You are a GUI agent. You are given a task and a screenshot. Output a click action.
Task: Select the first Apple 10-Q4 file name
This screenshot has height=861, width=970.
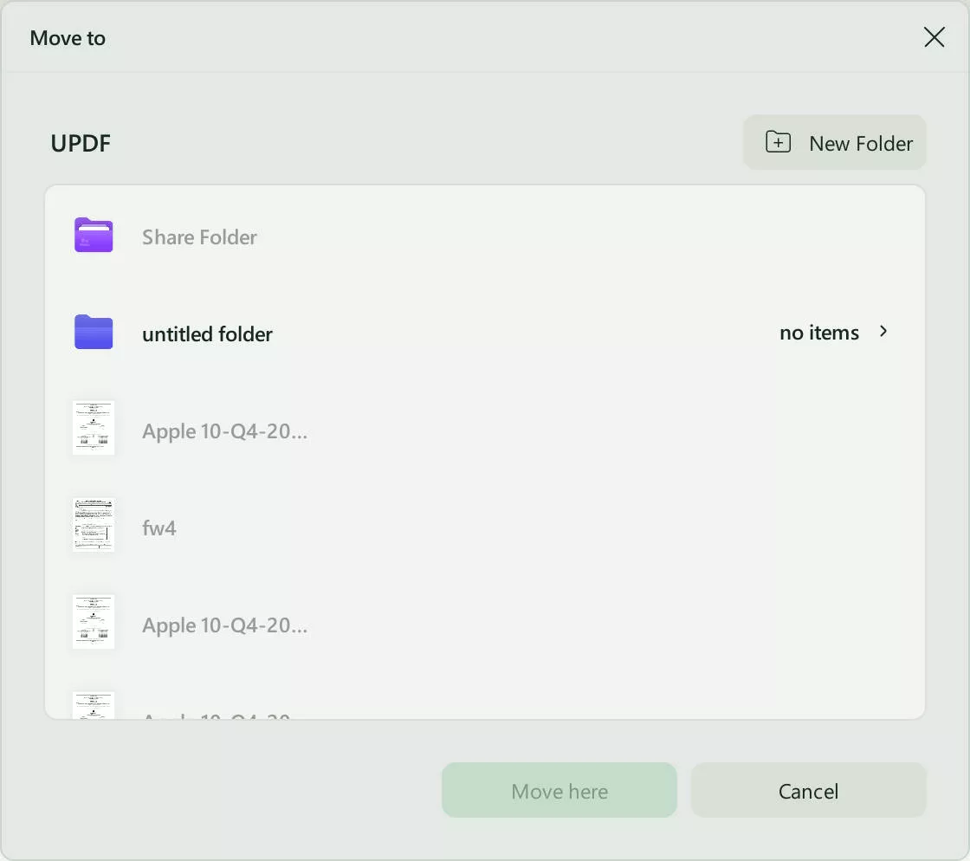pyautogui.click(x=224, y=430)
